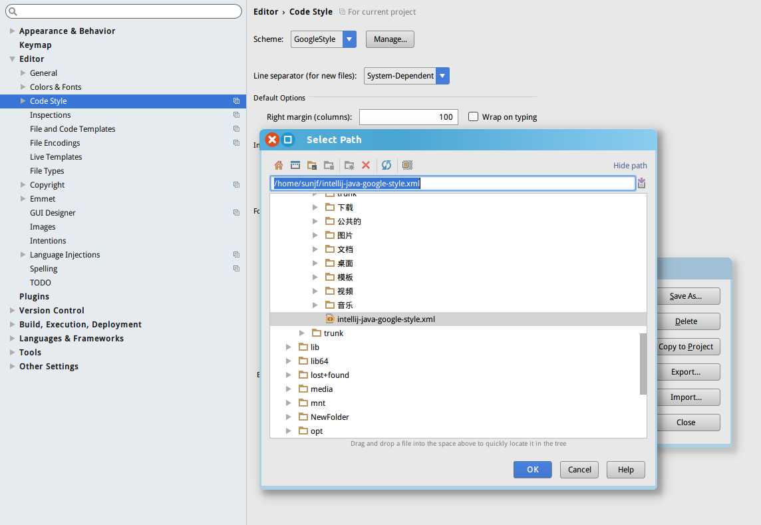Expand the 公共的 folder
Viewport: 761px width, 525px height.
pyautogui.click(x=315, y=222)
